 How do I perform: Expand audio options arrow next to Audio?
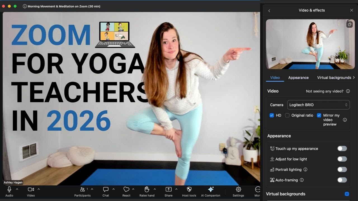tap(17, 189)
